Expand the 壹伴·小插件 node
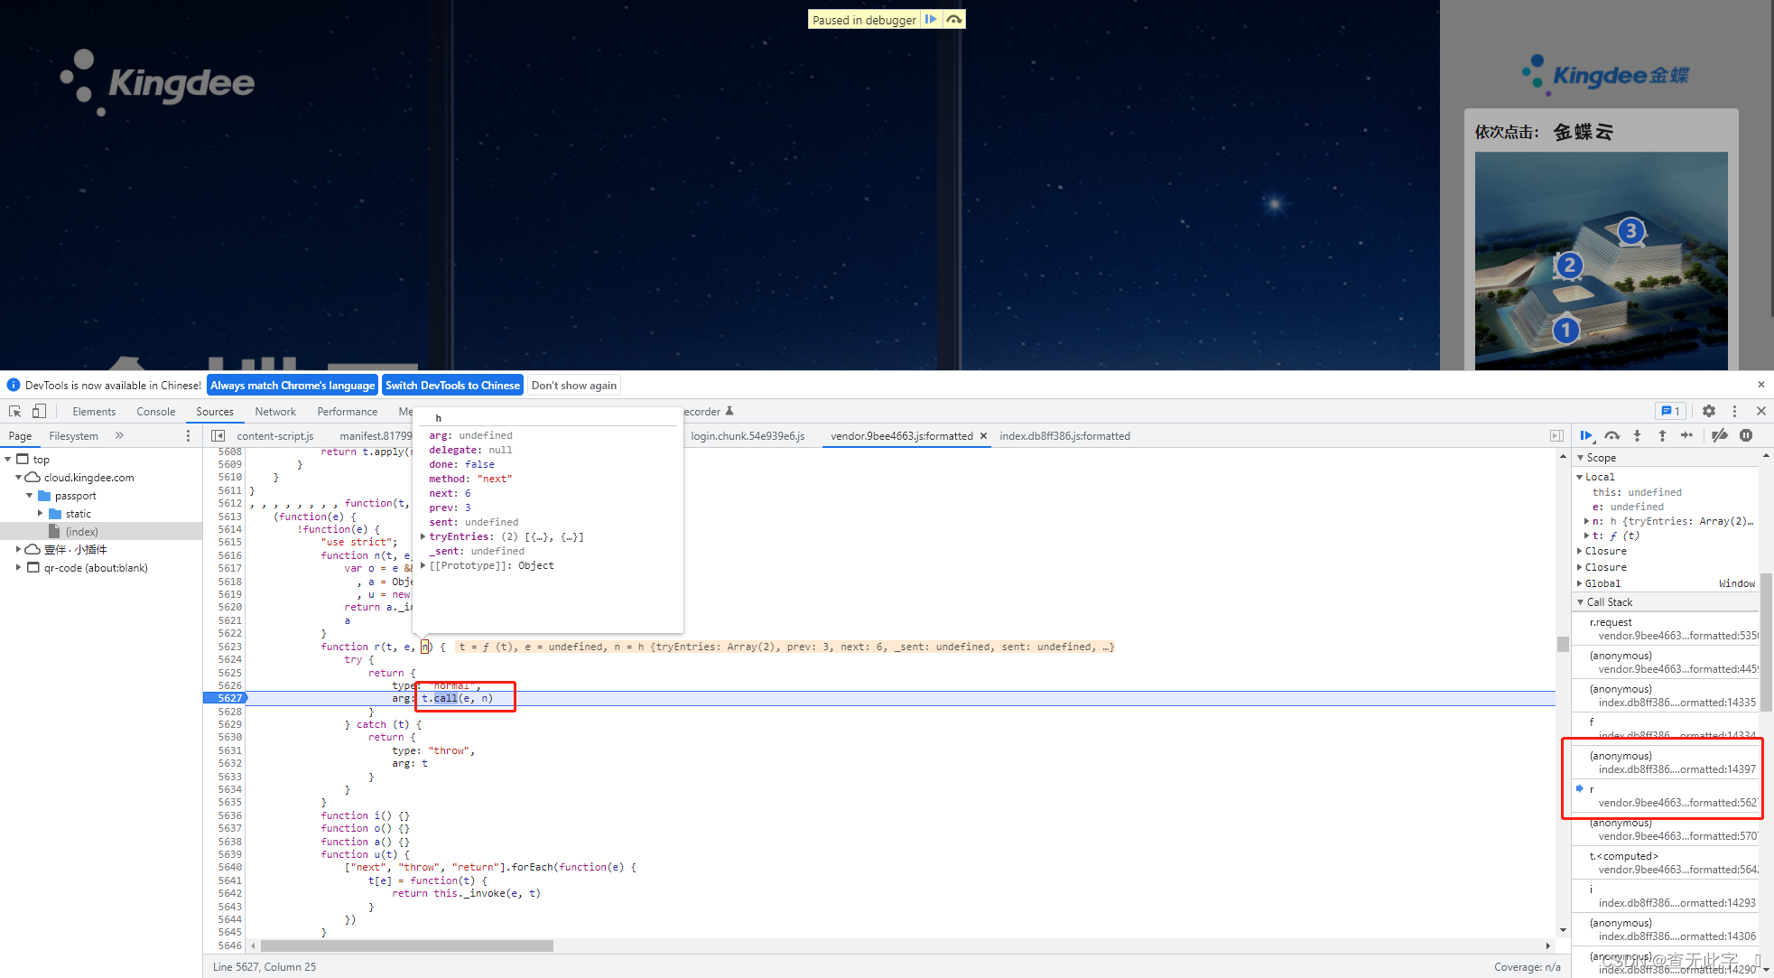1774x978 pixels. (x=18, y=549)
